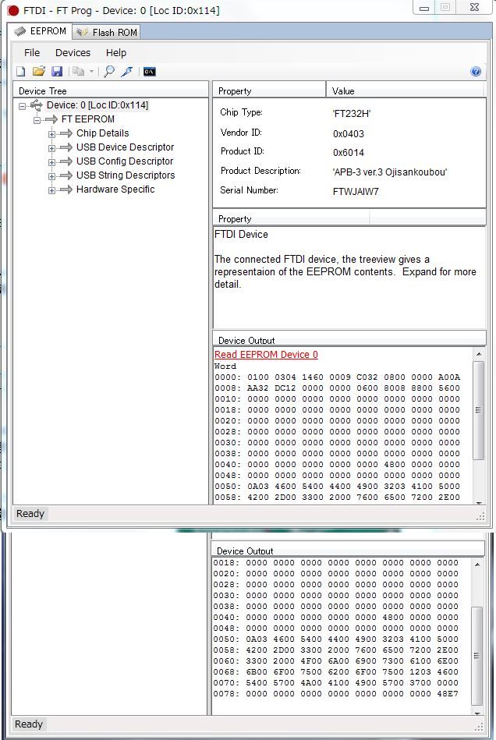Click the arrow icon beside Chip Details

click(x=66, y=133)
